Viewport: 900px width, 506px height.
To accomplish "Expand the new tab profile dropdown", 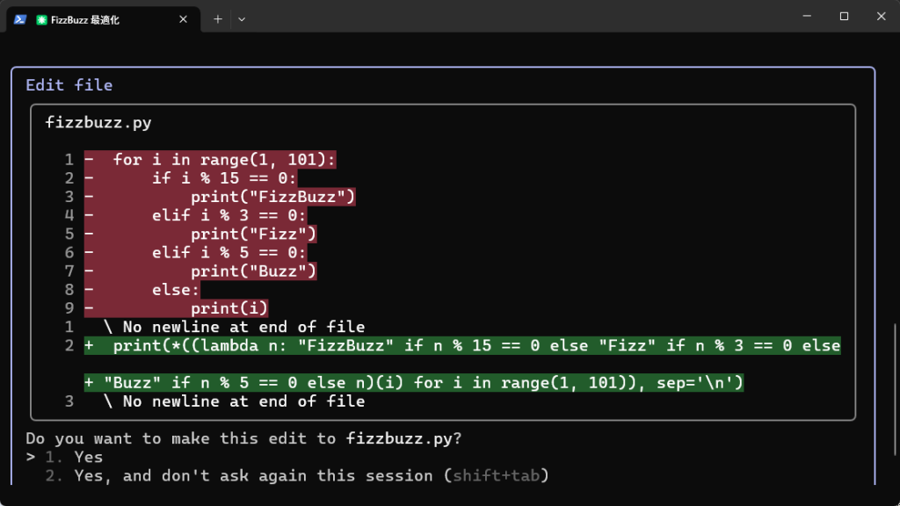I will coord(242,19).
